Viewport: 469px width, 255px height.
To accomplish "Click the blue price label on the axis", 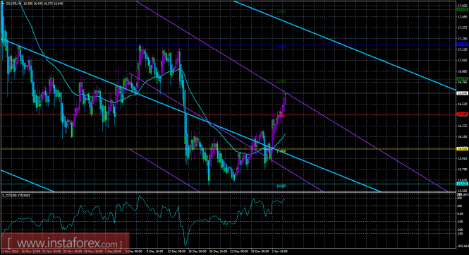I will click(x=463, y=45).
